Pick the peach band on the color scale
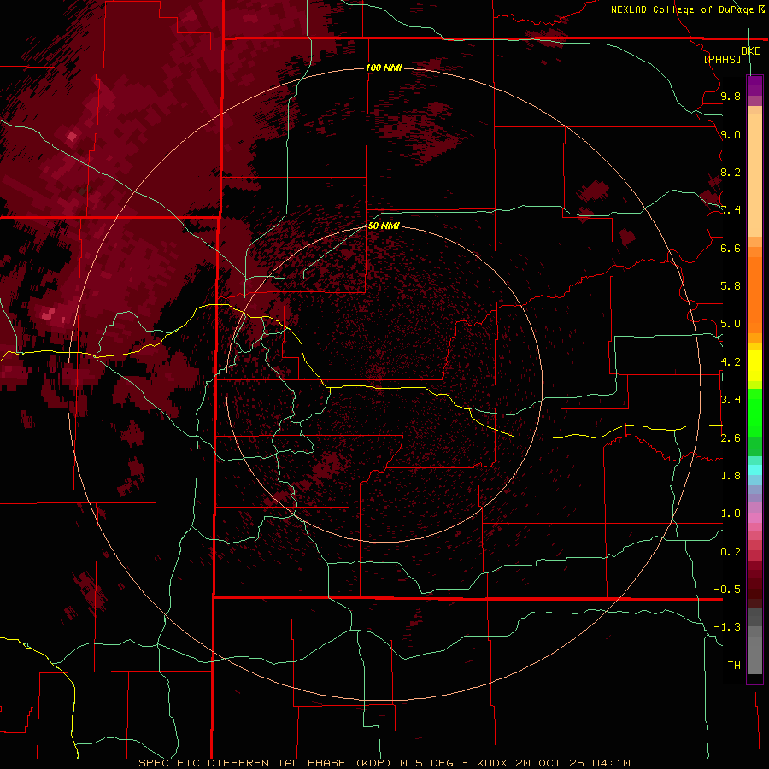 point(754,175)
